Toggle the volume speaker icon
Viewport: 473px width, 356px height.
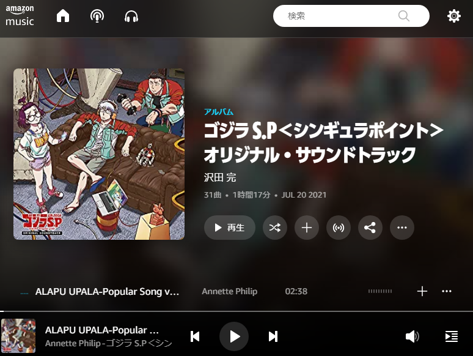[412, 336]
